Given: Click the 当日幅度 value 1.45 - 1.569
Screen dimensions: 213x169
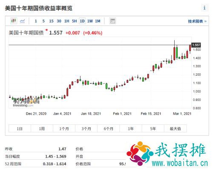Looking at the screenshot, I should pyautogui.click(x=56, y=156).
